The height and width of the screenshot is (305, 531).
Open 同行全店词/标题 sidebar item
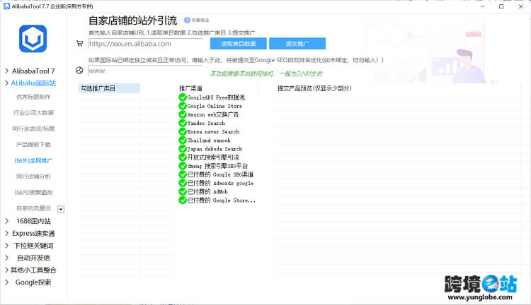click(x=33, y=128)
